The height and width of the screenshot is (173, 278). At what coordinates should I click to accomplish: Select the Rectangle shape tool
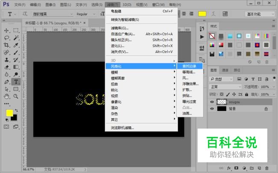(x=16, y=89)
